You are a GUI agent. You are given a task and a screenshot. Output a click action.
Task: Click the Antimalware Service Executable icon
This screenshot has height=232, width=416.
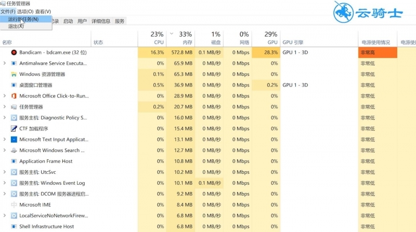14,63
